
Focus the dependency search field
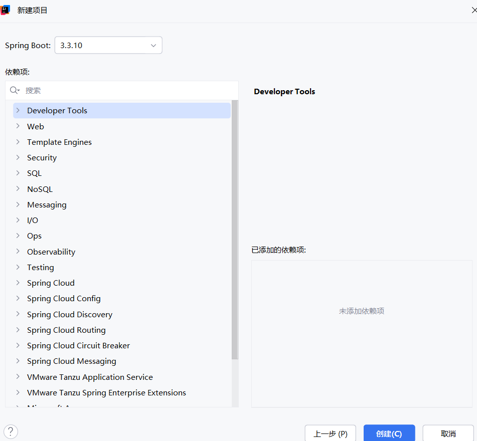(x=122, y=91)
